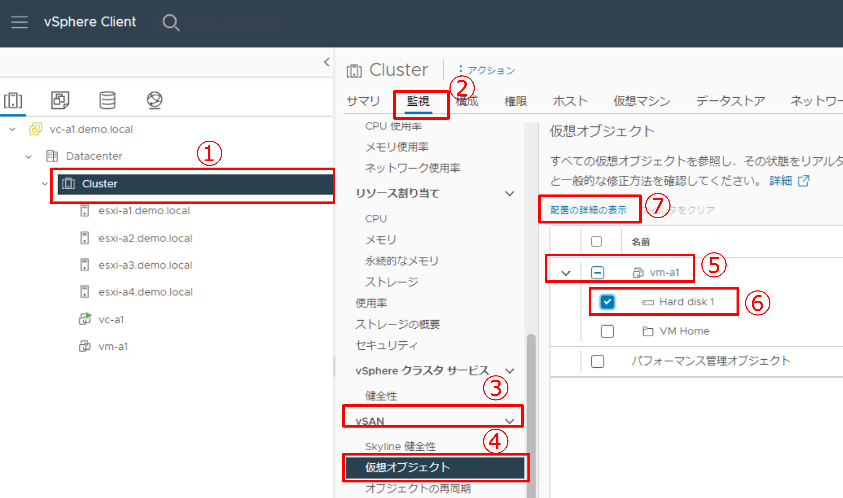Collapse the vm-a1 row in the table
This screenshot has width=843, height=498.
[x=566, y=273]
